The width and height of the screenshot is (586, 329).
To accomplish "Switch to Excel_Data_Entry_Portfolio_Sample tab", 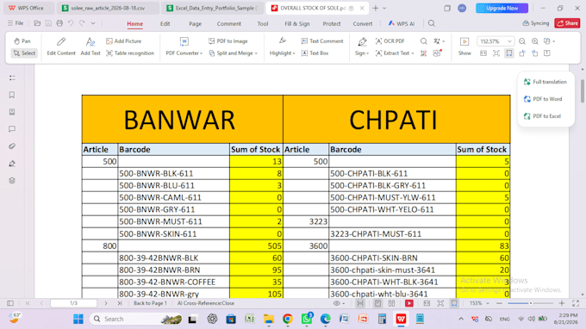I will [213, 8].
